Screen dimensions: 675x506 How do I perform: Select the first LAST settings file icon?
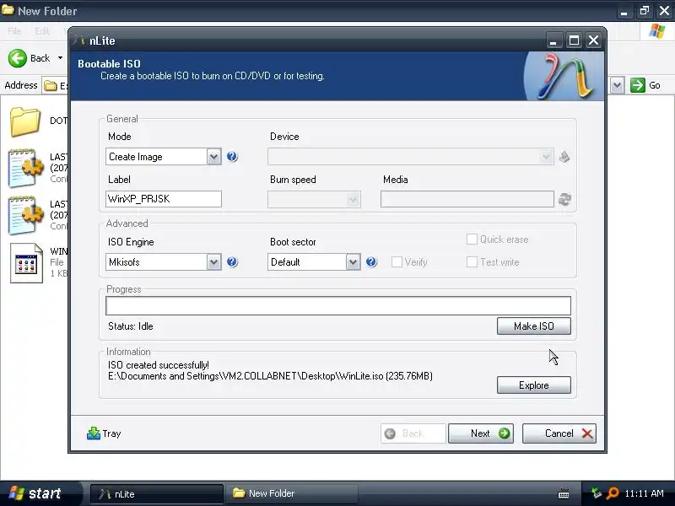(x=26, y=168)
